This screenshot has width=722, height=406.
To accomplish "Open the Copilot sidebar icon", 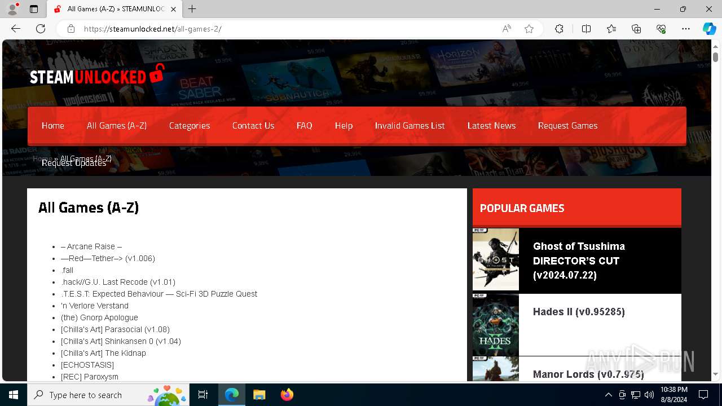I will tap(709, 29).
